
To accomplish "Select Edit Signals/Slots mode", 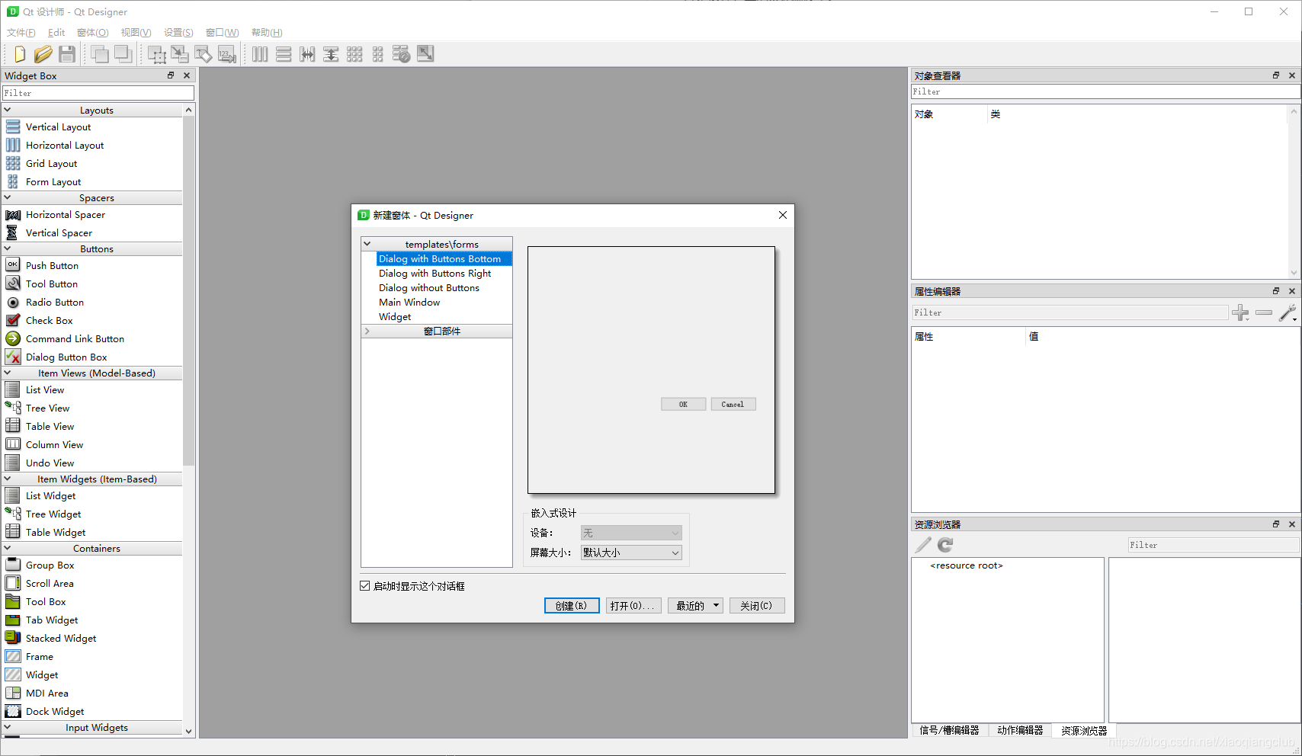I will [180, 53].
